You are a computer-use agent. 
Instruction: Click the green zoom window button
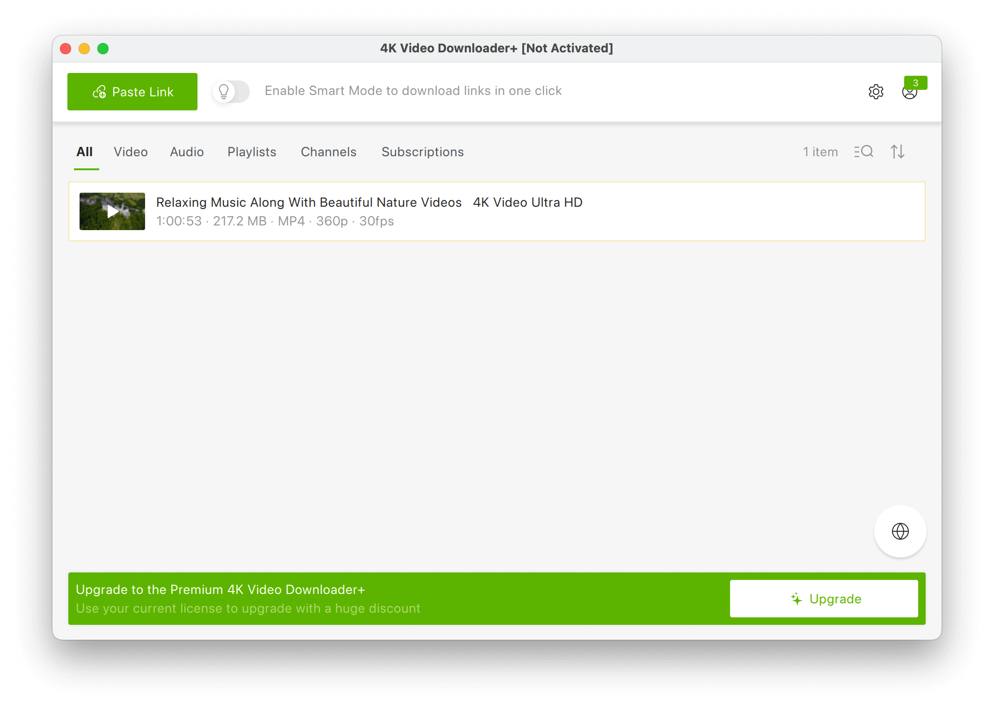[x=103, y=49]
